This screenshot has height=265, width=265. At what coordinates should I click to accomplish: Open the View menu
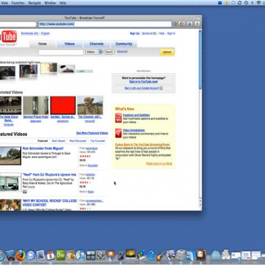(x=4, y=3)
